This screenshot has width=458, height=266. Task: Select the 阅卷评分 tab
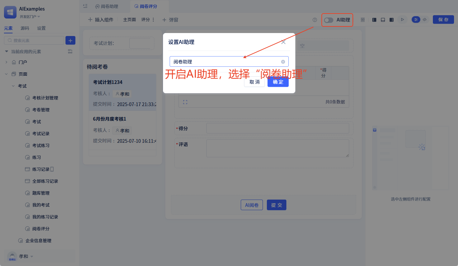click(146, 6)
